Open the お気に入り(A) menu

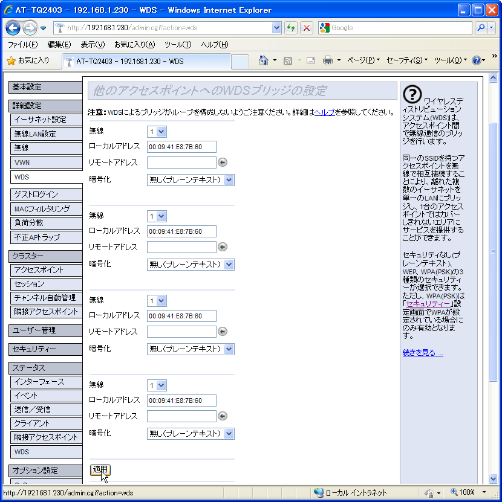tap(135, 45)
